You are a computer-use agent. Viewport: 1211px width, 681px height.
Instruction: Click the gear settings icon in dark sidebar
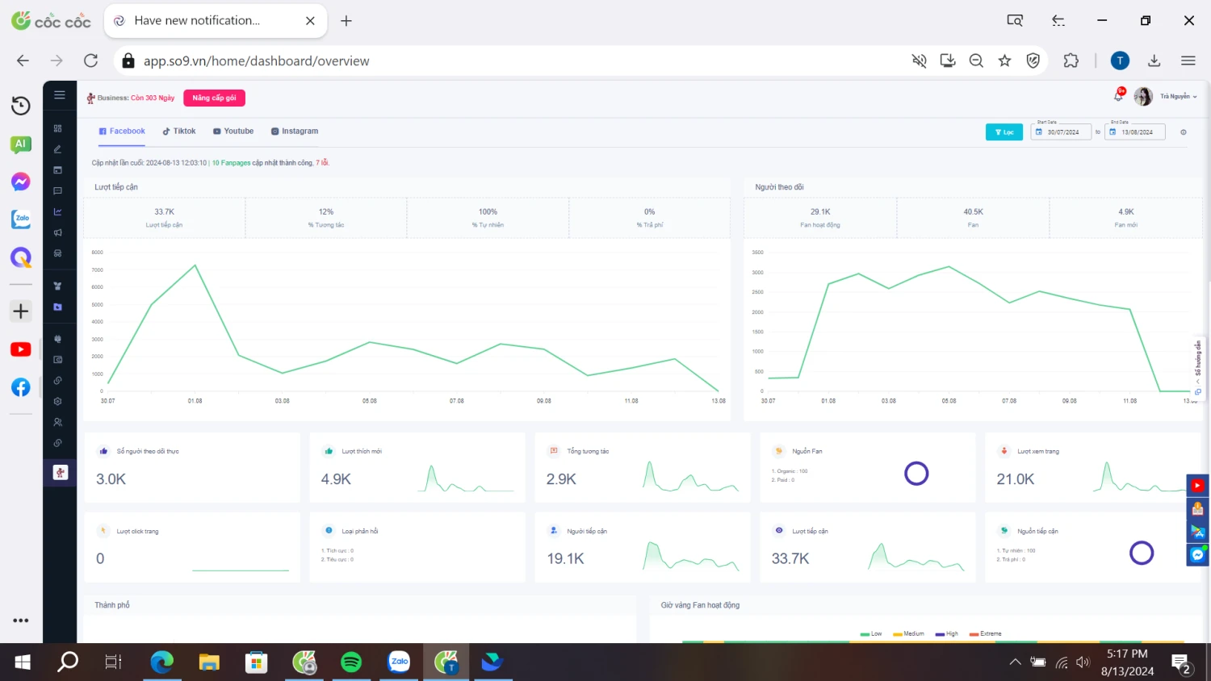(x=58, y=401)
